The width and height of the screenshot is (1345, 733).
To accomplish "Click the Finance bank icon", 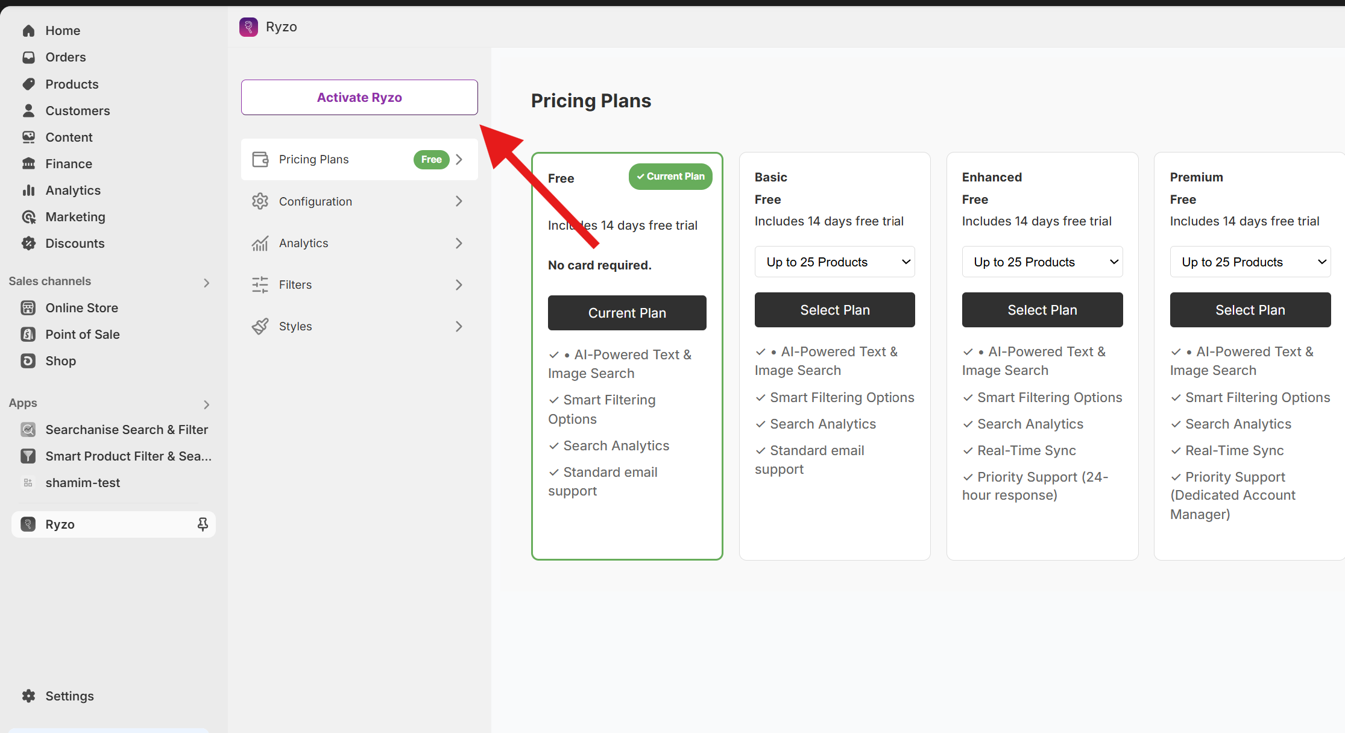I will 28,164.
